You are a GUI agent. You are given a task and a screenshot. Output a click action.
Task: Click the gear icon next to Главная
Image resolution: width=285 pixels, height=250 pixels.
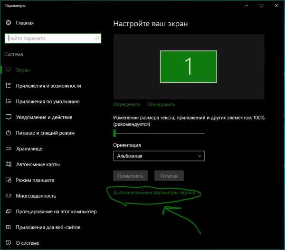coord(9,23)
